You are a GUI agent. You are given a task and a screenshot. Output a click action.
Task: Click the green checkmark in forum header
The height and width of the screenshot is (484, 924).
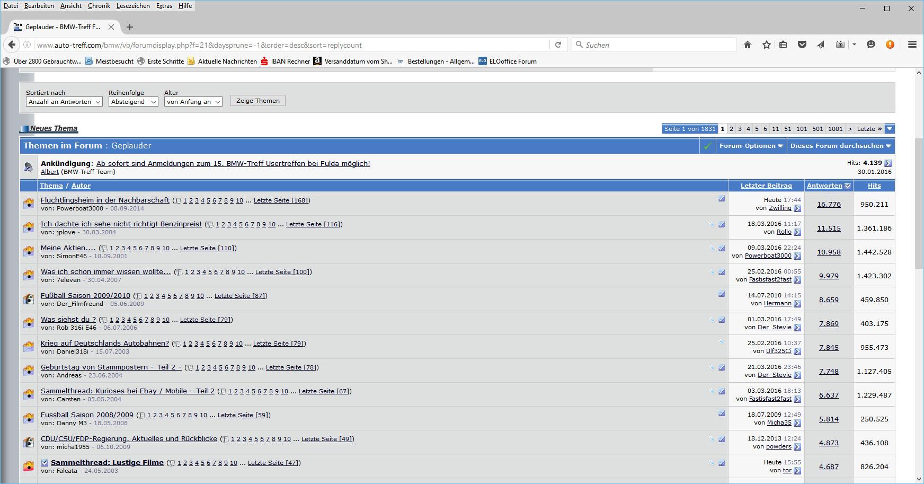[707, 146]
